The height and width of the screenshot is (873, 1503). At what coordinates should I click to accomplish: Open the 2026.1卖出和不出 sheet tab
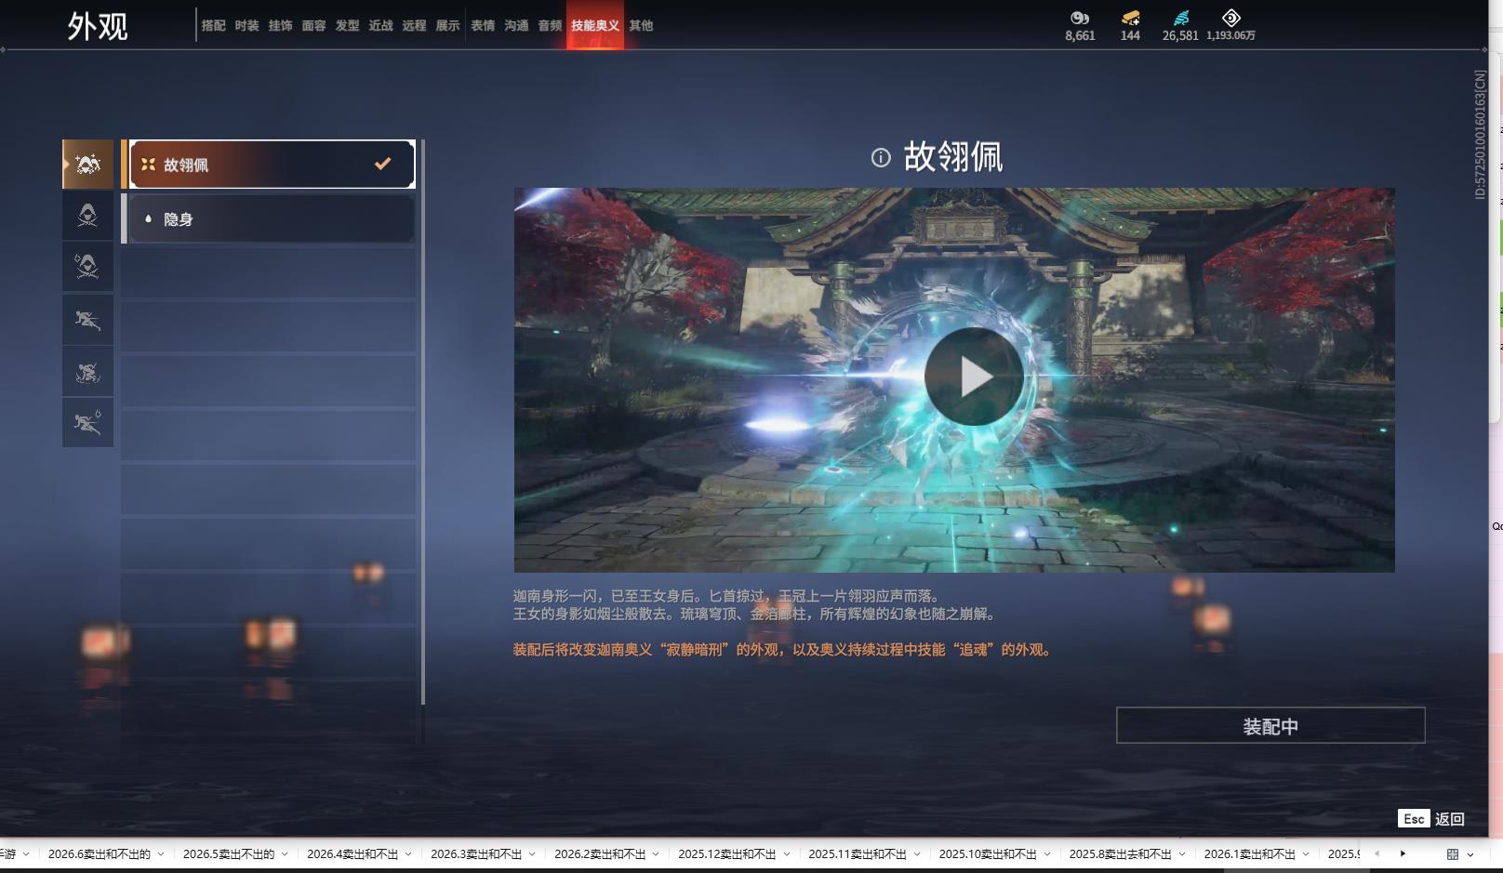1249,854
